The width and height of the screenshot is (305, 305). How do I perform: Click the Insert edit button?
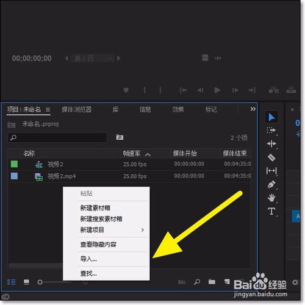pos(274,90)
